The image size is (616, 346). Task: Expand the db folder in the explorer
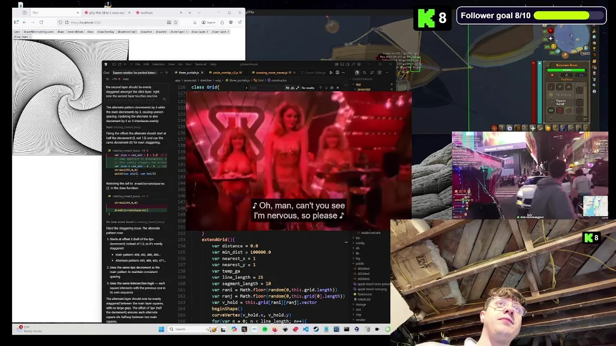[357, 248]
